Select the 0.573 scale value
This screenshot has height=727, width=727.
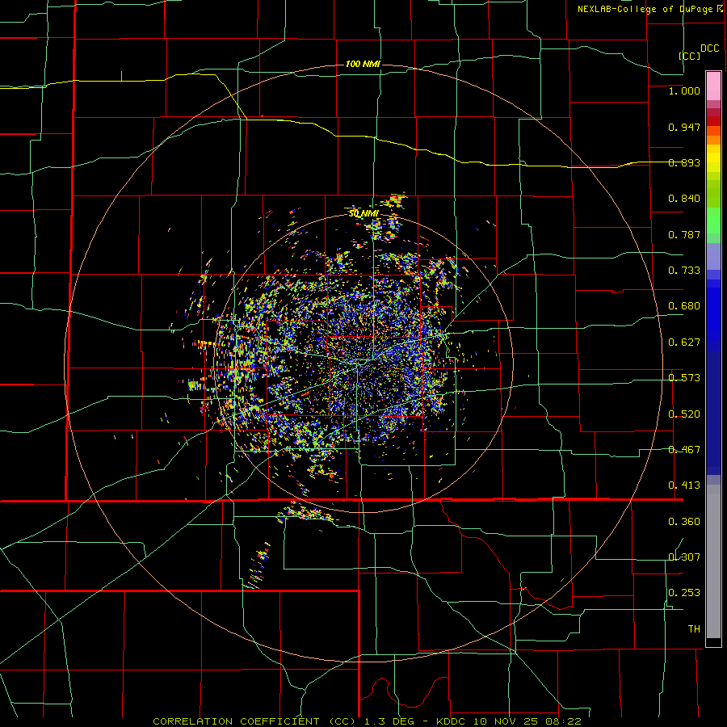coord(684,378)
